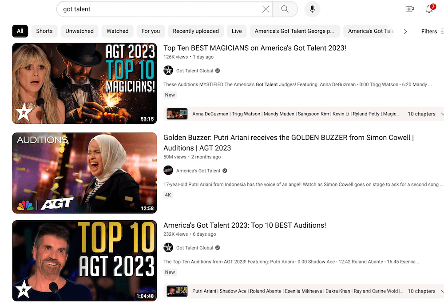This screenshot has height=305, width=444.
Task: Click the New badge under magicians video
Action: point(170,95)
